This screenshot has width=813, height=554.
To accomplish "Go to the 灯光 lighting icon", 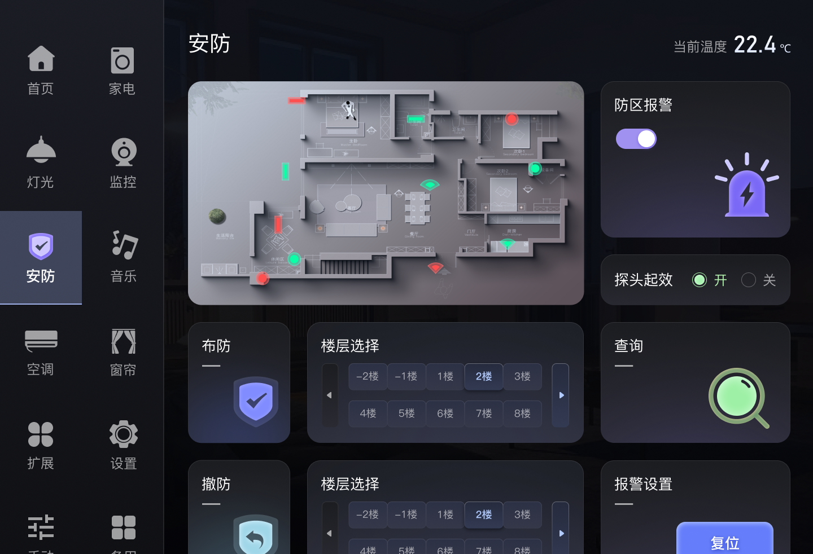I will (x=41, y=150).
